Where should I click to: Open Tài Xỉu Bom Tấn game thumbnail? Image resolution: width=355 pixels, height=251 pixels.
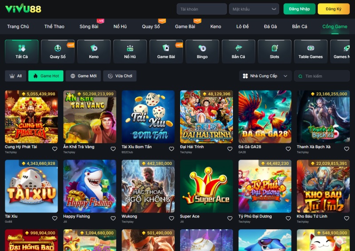coord(148,117)
